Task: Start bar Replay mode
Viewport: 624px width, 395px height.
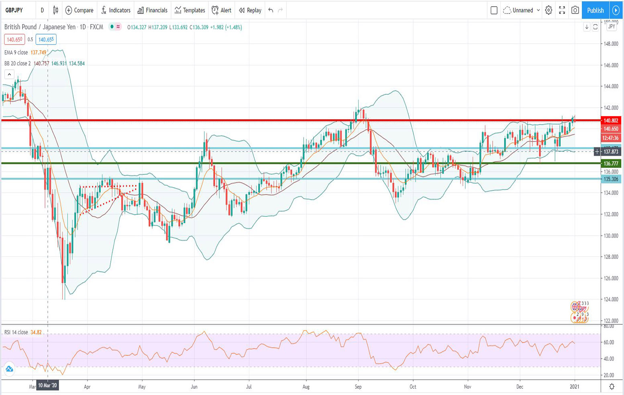Action: pyautogui.click(x=249, y=10)
